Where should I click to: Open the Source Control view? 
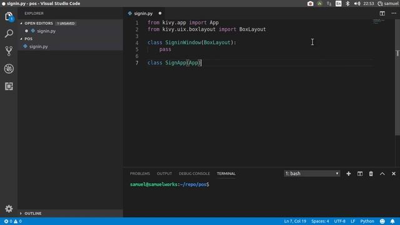pos(9,51)
